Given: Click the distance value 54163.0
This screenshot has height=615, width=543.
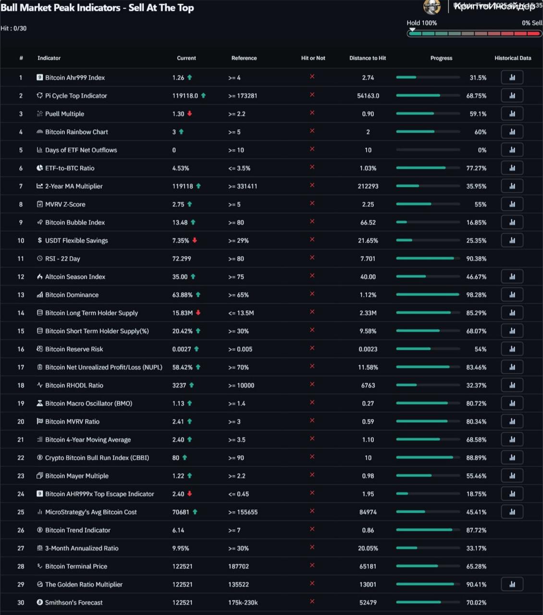Looking at the screenshot, I should [368, 96].
